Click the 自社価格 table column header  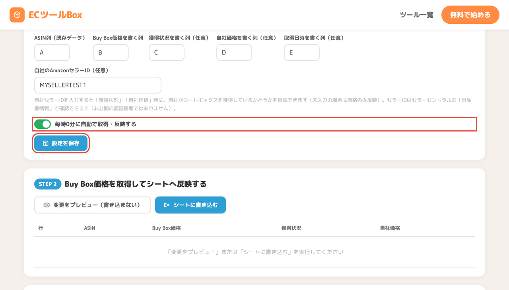pyautogui.click(x=390, y=228)
